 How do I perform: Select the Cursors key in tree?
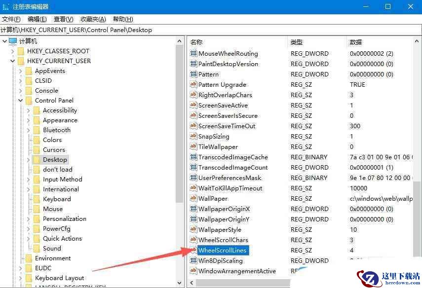[x=54, y=150]
